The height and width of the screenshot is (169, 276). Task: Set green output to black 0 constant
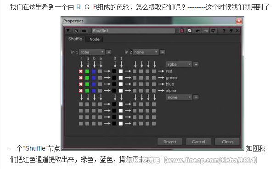114,78
